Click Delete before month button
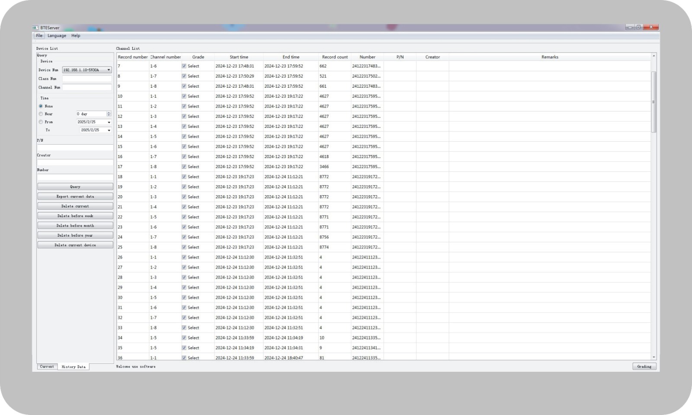Image resolution: width=692 pixels, height=415 pixels. (x=75, y=226)
